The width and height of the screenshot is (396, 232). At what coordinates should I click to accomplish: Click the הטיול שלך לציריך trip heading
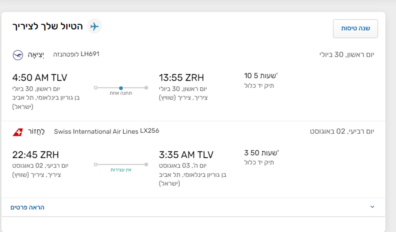(47, 26)
